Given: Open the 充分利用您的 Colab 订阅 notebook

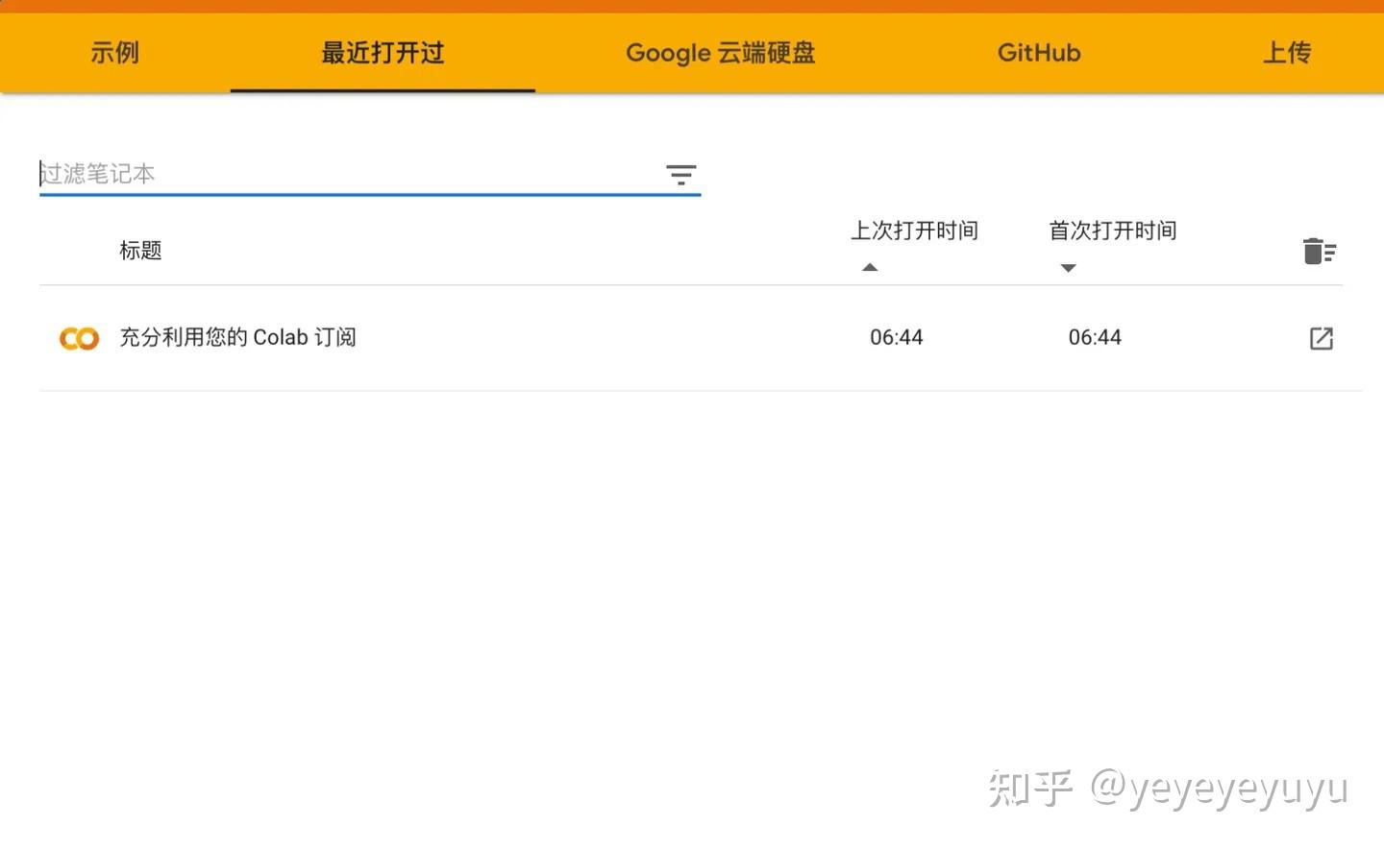Looking at the screenshot, I should click(238, 337).
